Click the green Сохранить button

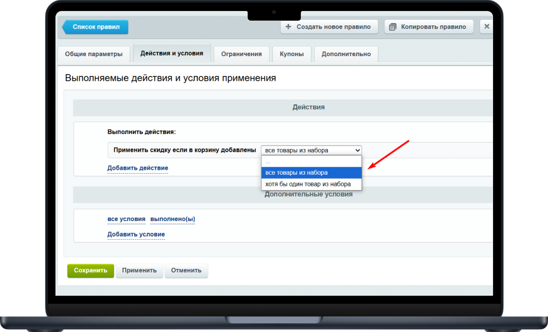click(x=91, y=270)
